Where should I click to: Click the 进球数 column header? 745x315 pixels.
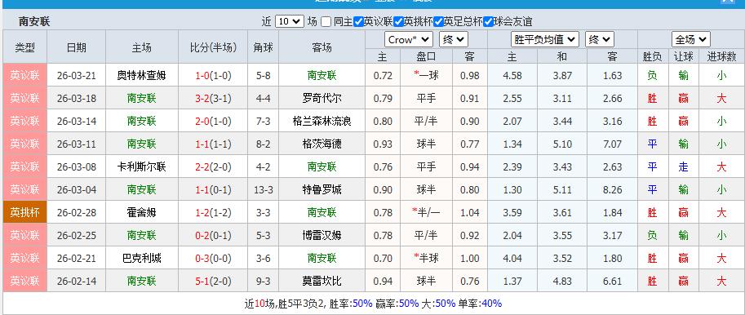721,56
